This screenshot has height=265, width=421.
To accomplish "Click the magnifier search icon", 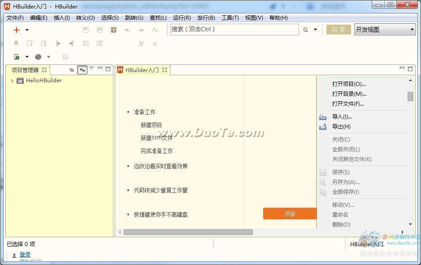I will coord(305,30).
